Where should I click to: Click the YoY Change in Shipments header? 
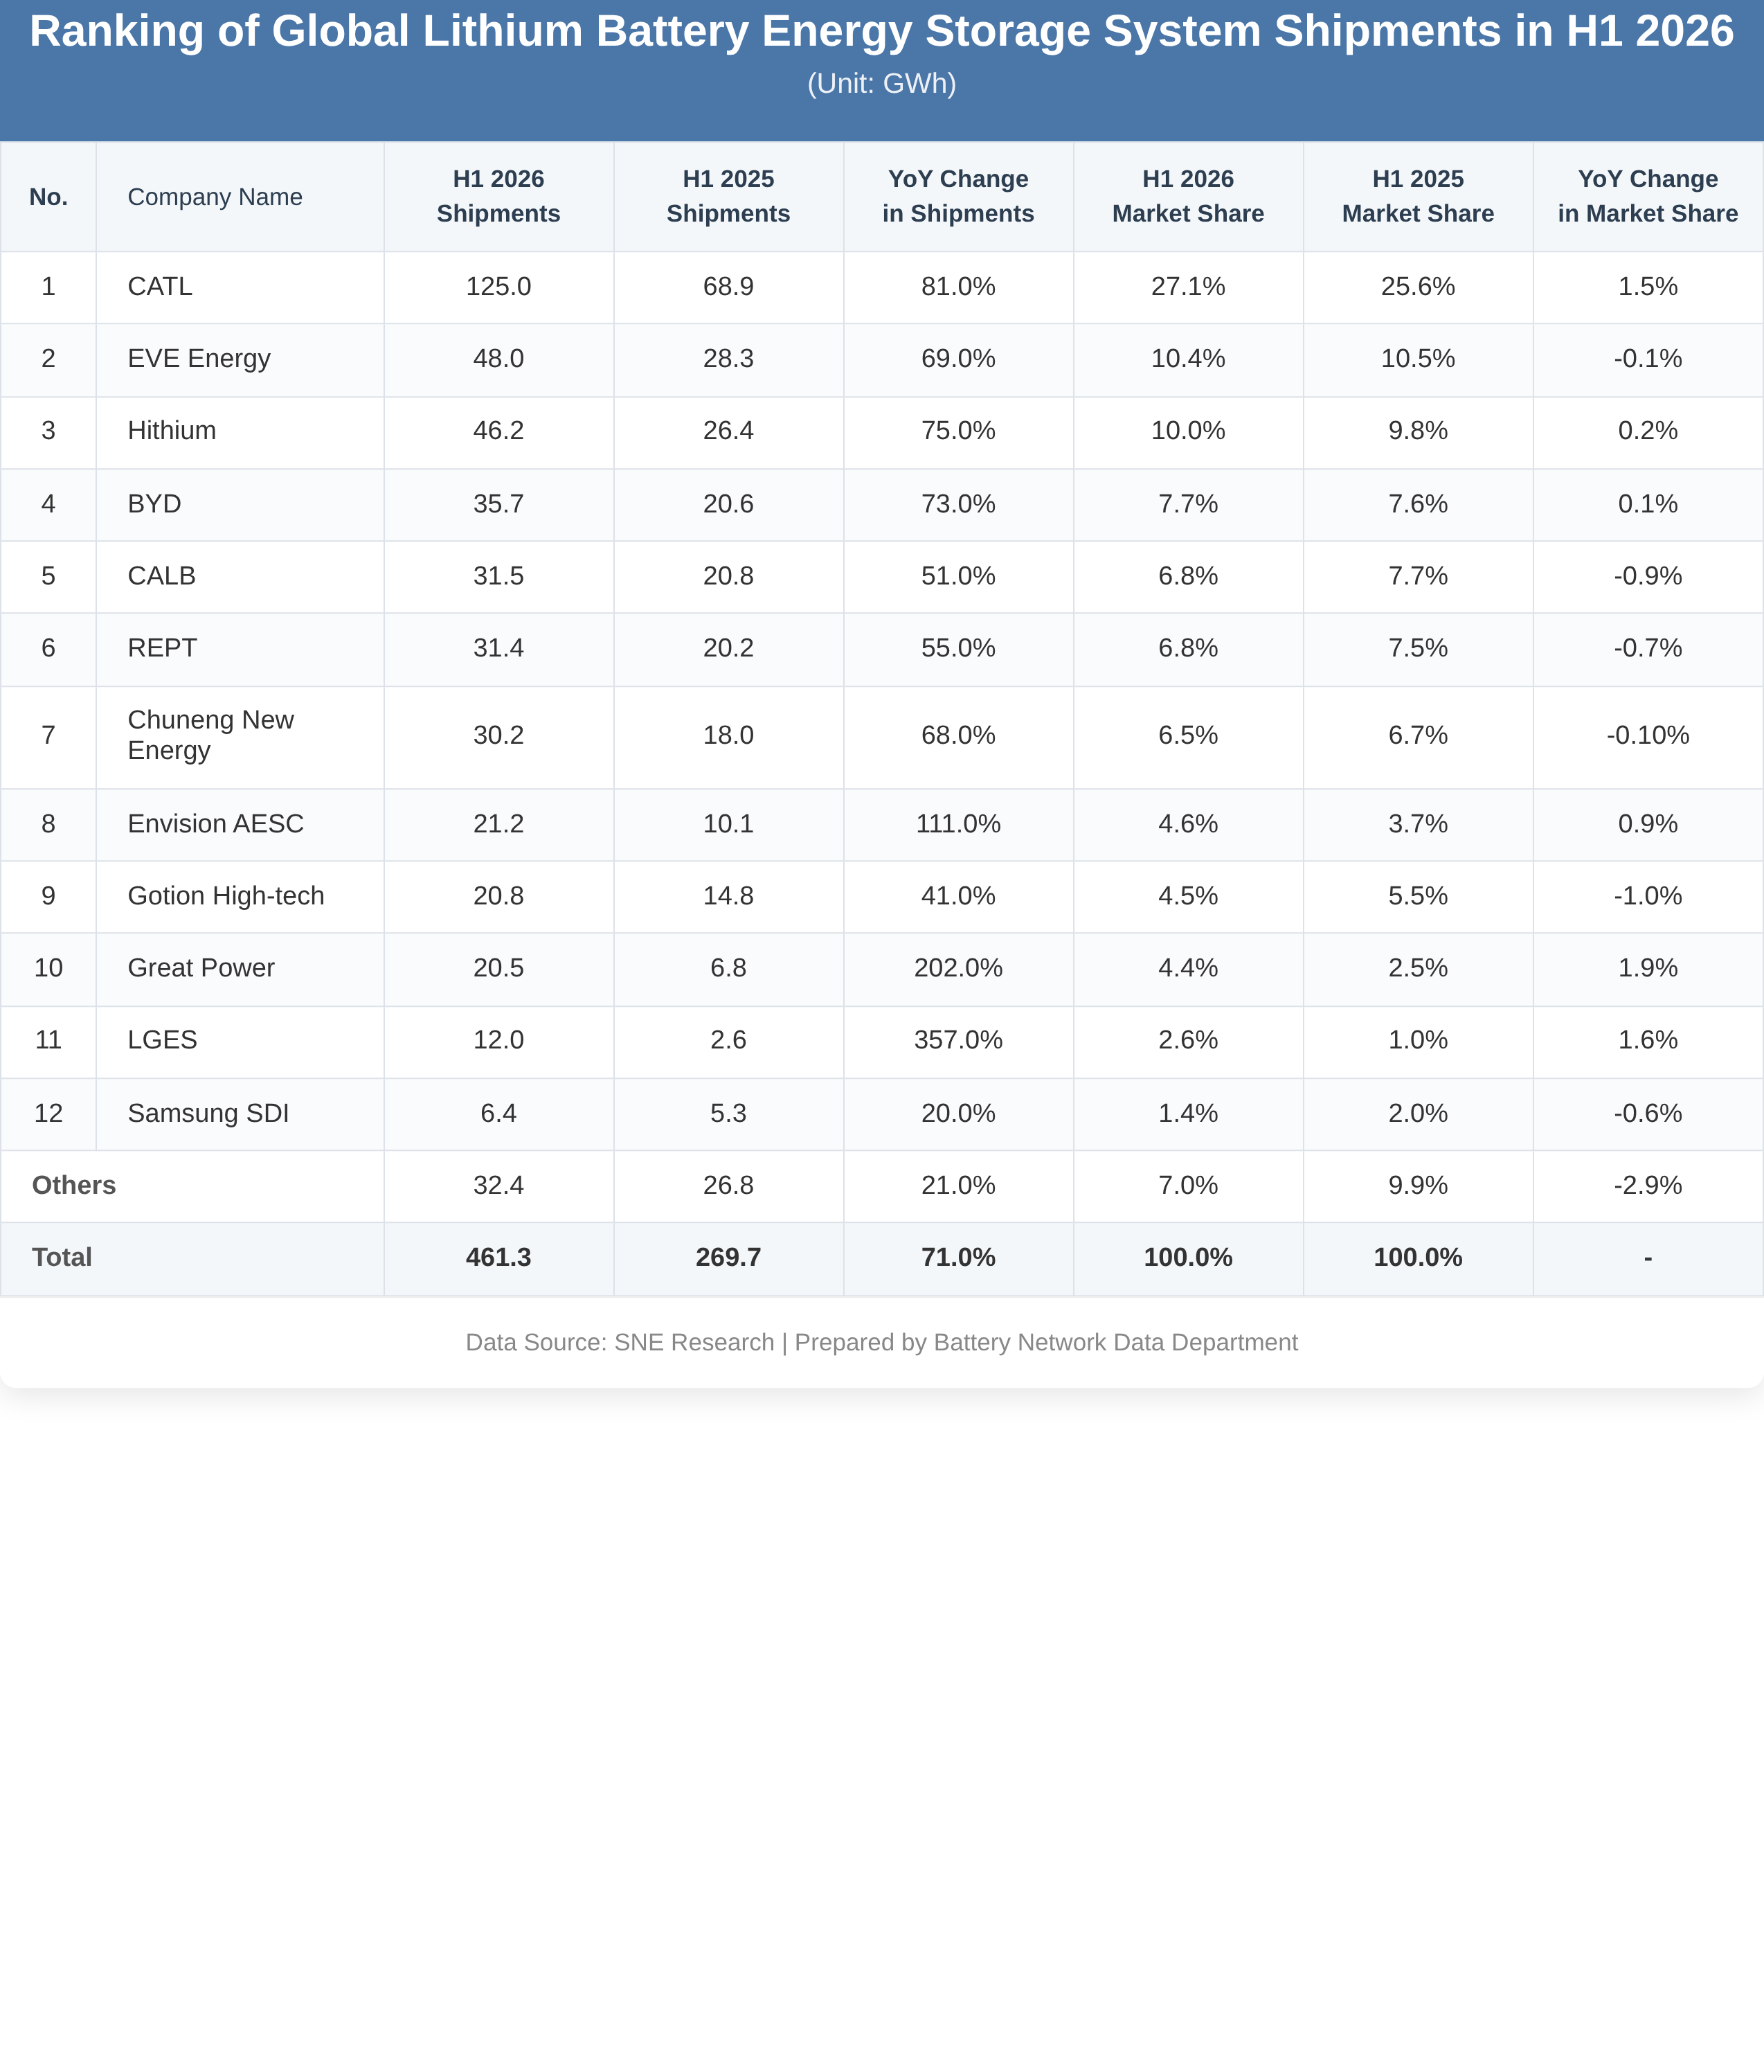[x=957, y=196]
